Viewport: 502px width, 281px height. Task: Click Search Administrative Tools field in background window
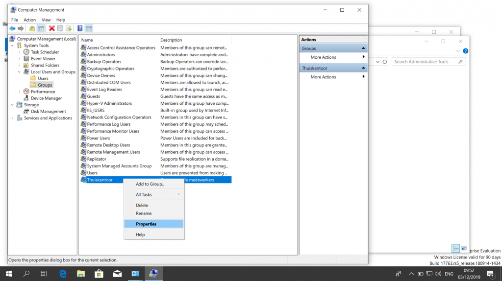click(428, 61)
